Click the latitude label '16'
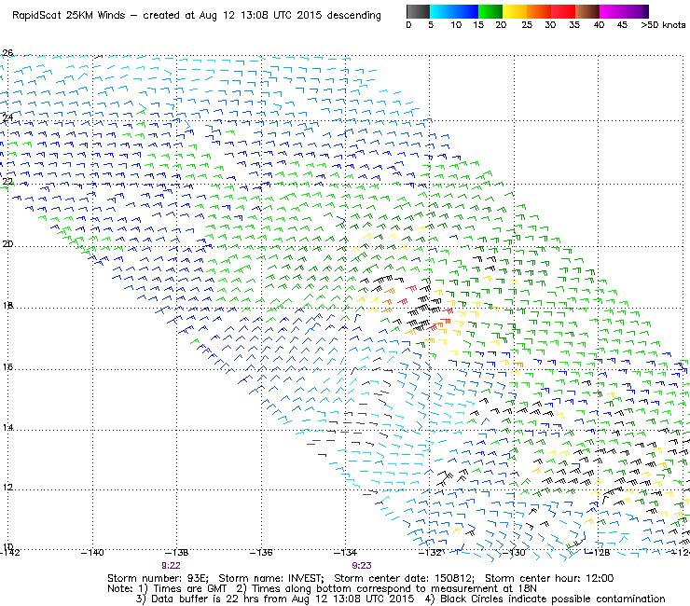 [x=7, y=366]
